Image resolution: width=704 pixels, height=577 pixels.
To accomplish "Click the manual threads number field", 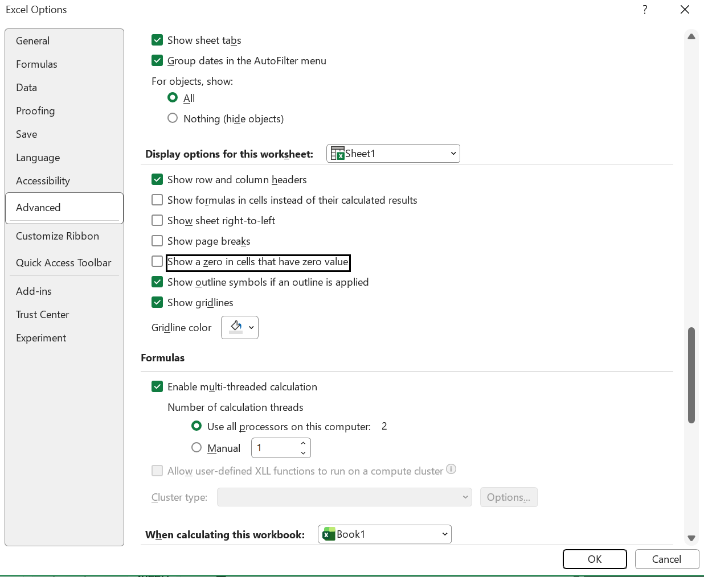I will [275, 448].
